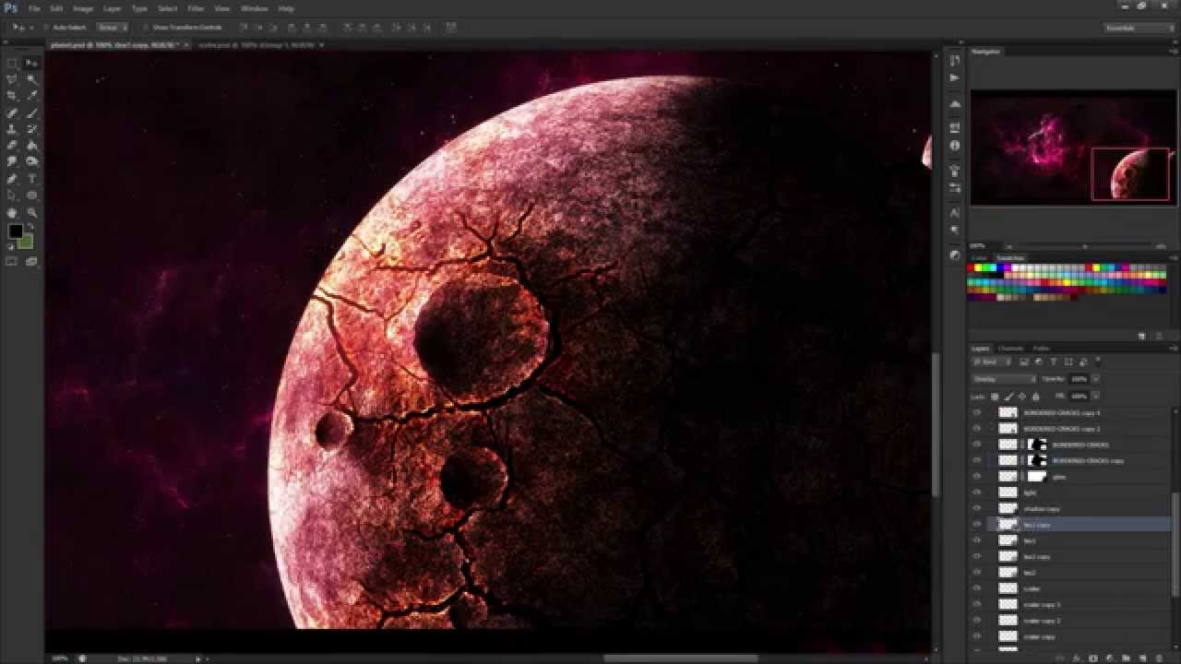Open the layer filter Kind dropdown
The image size is (1181, 664).
(993, 362)
